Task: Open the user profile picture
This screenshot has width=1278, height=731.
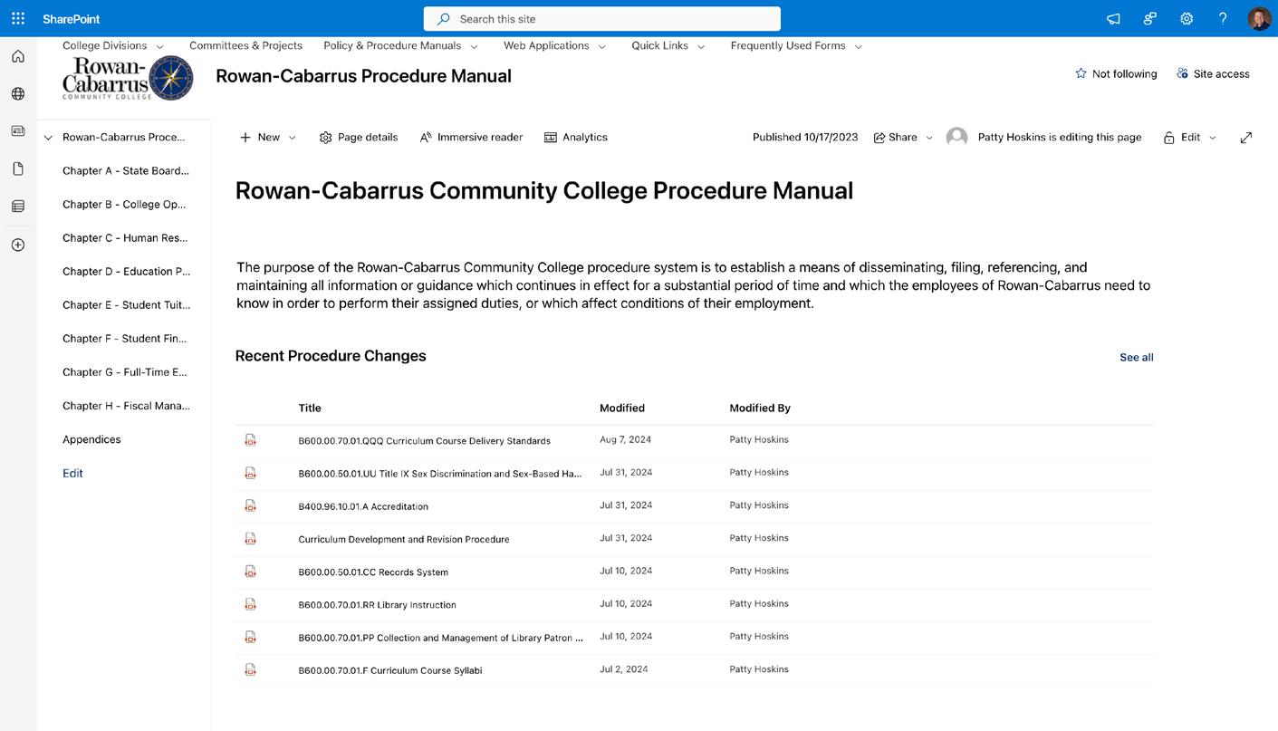Action: pos(1259,18)
